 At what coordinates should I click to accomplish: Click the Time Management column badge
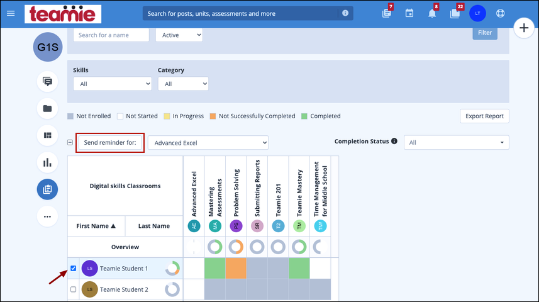click(320, 226)
